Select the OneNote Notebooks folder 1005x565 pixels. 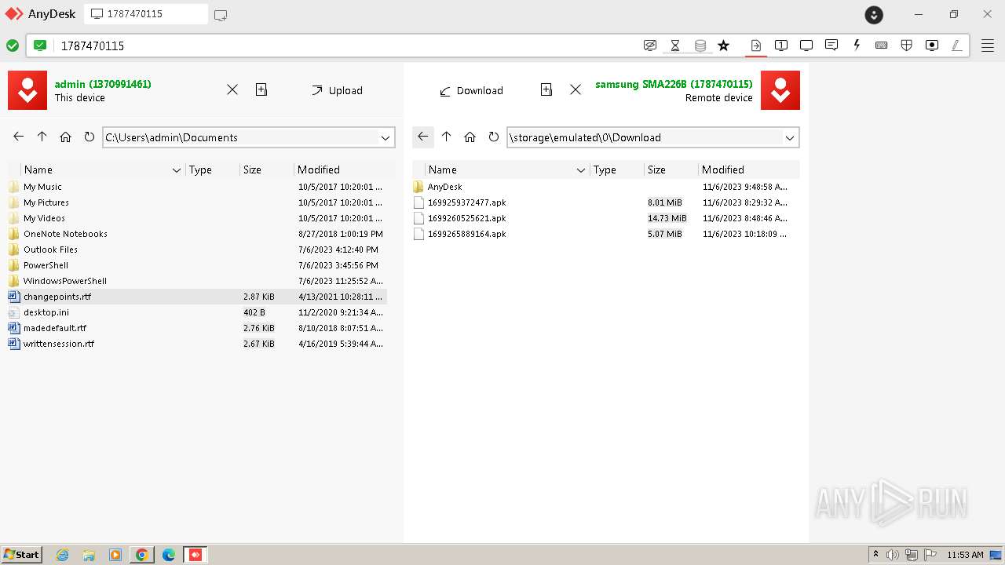(x=197, y=234)
